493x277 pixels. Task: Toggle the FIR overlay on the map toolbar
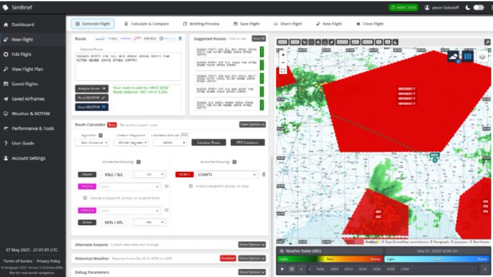(x=378, y=42)
